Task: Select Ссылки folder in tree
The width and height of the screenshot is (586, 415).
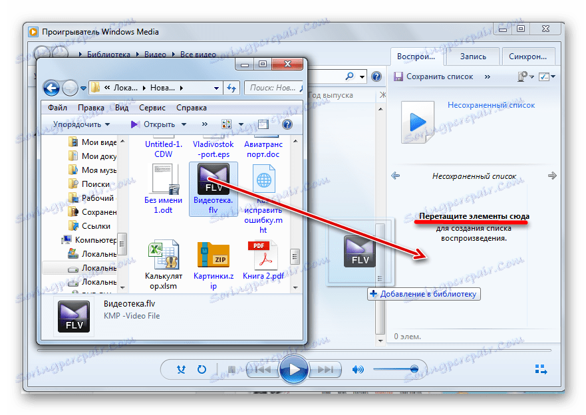Action: coord(90,225)
